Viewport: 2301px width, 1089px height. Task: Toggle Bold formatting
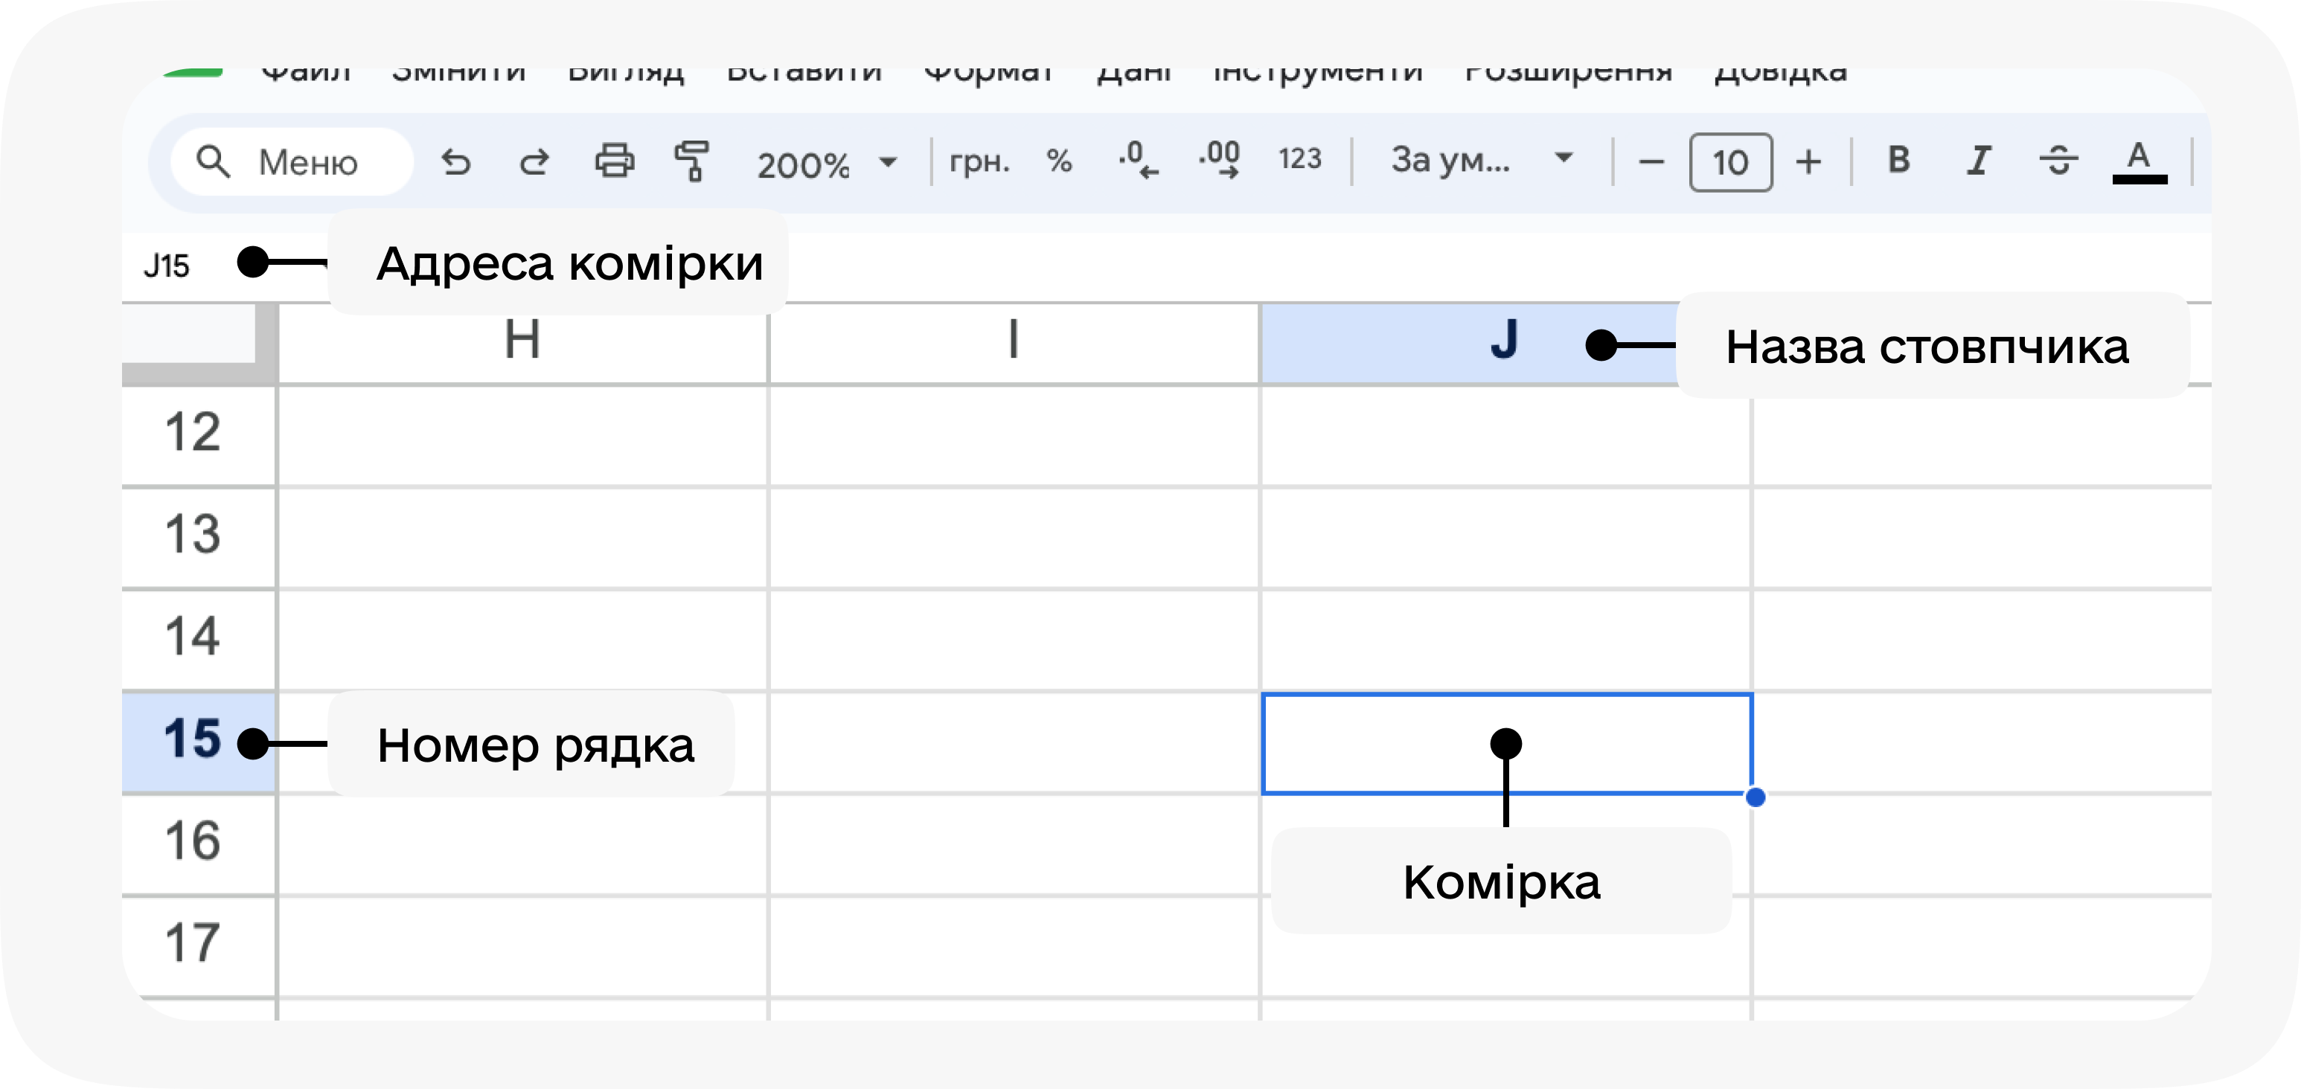[x=1899, y=161]
